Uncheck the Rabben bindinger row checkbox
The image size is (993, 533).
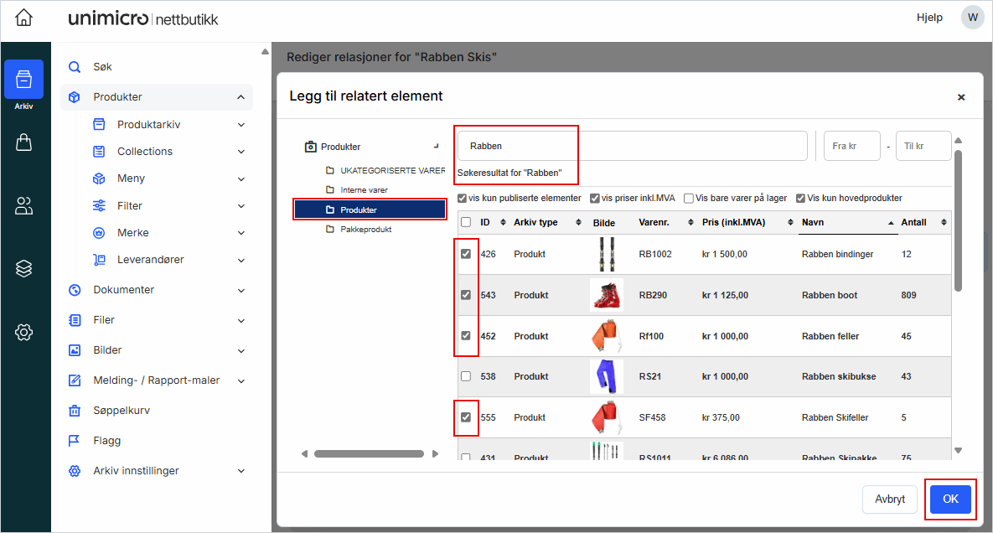(466, 254)
